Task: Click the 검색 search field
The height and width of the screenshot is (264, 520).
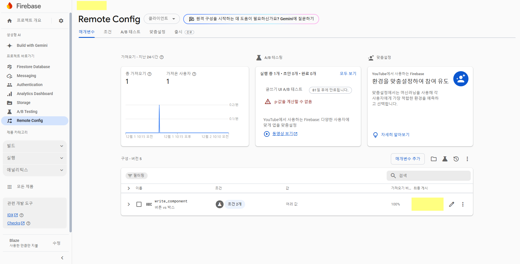Action: (429, 176)
